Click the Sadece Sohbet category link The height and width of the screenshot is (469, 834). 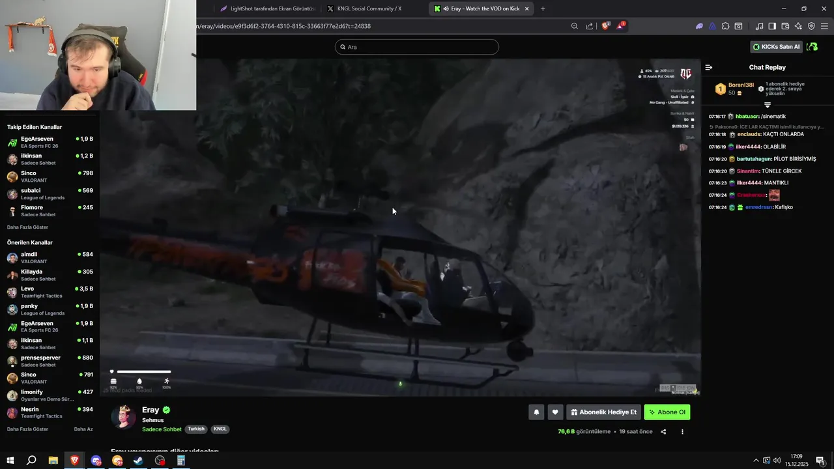[162, 429]
